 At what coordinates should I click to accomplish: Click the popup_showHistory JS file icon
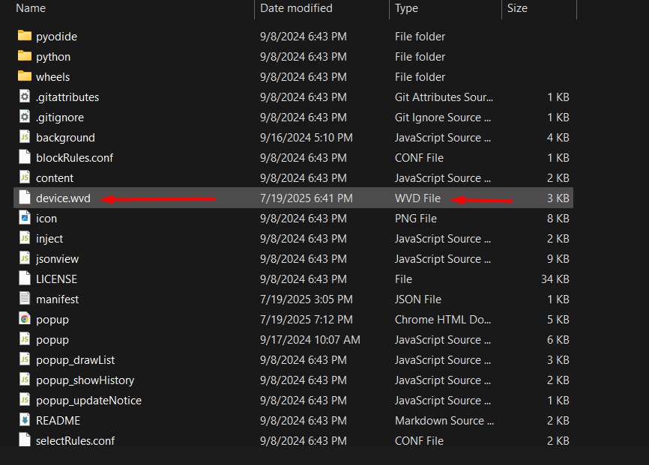tap(25, 380)
